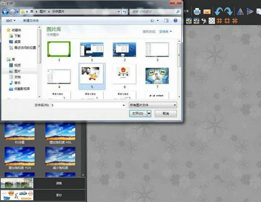Click the blue rotate left arrow icon

[x=219, y=11]
